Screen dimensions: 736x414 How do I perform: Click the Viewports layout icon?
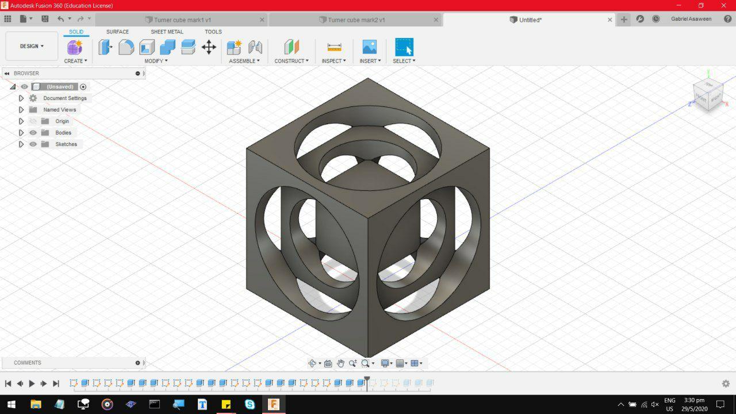(x=415, y=363)
